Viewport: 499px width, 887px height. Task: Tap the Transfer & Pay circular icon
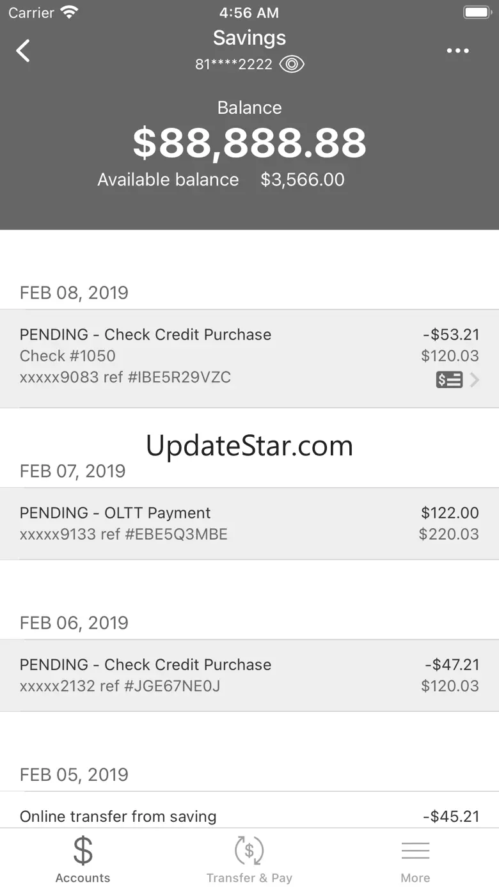pos(249,851)
